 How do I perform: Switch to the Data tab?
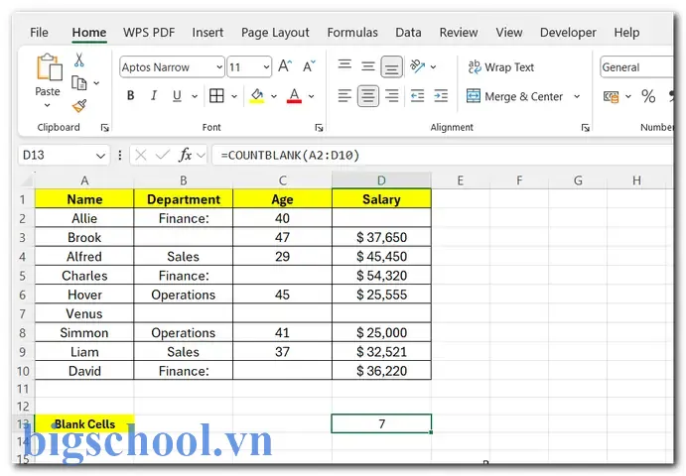pos(408,33)
